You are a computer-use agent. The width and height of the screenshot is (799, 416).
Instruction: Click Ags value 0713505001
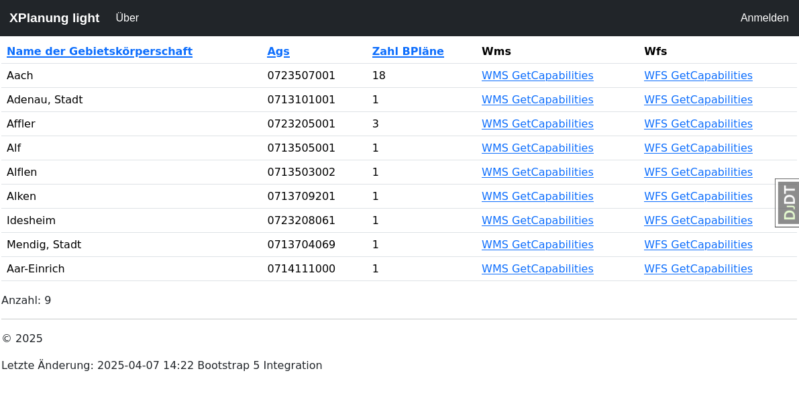301,148
